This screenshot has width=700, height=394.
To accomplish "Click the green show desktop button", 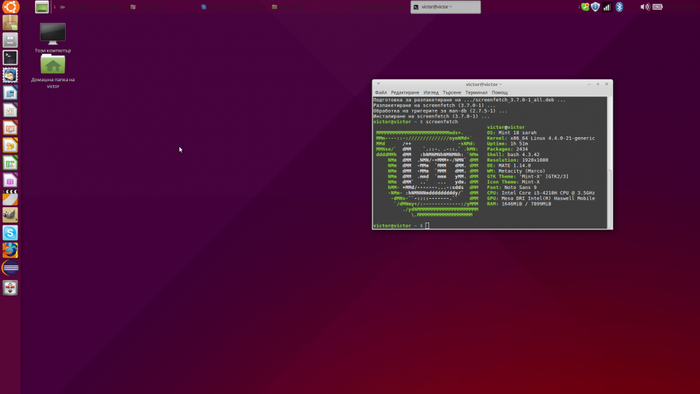I will (41, 7).
